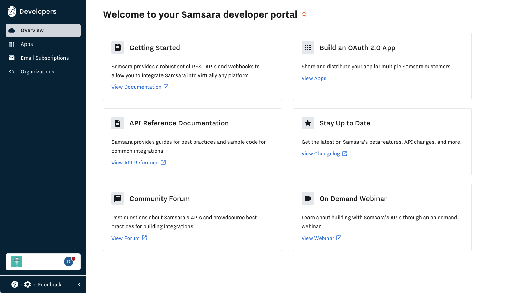Click the Community Forum chat icon
510x293 pixels.
click(118, 199)
